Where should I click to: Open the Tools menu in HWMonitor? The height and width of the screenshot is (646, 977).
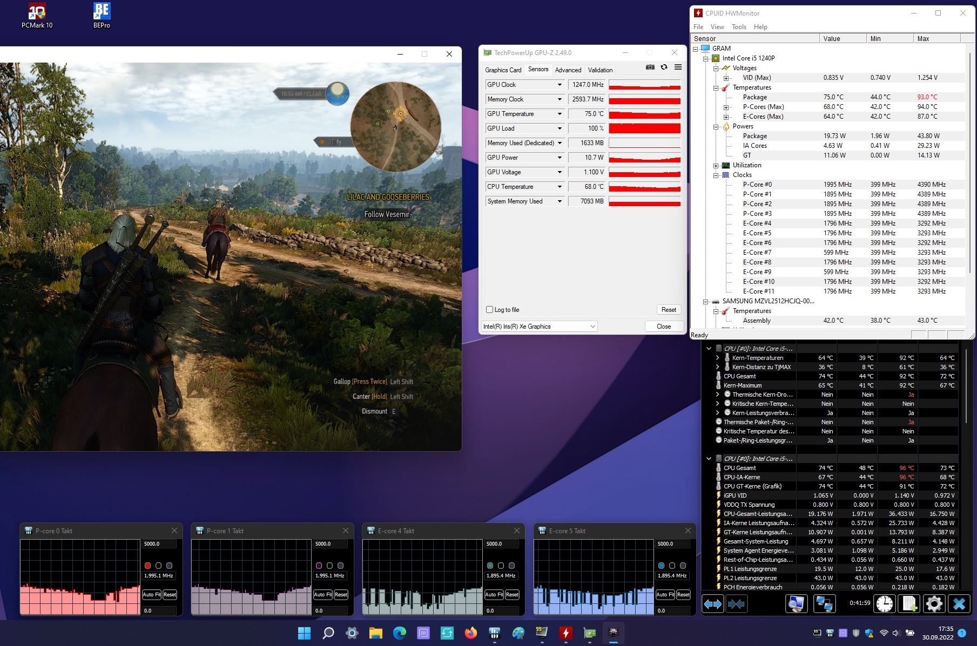pos(738,27)
